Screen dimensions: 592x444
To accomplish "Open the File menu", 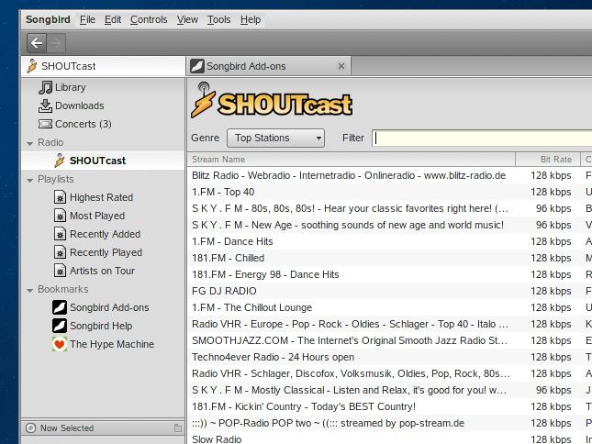I will (x=87, y=19).
